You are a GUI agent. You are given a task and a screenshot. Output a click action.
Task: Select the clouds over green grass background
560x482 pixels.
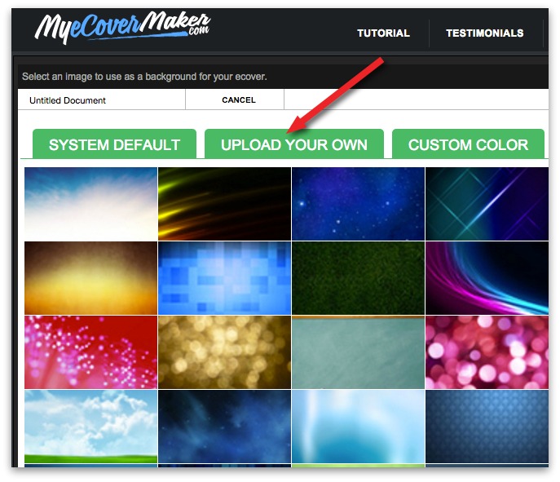(x=90, y=427)
